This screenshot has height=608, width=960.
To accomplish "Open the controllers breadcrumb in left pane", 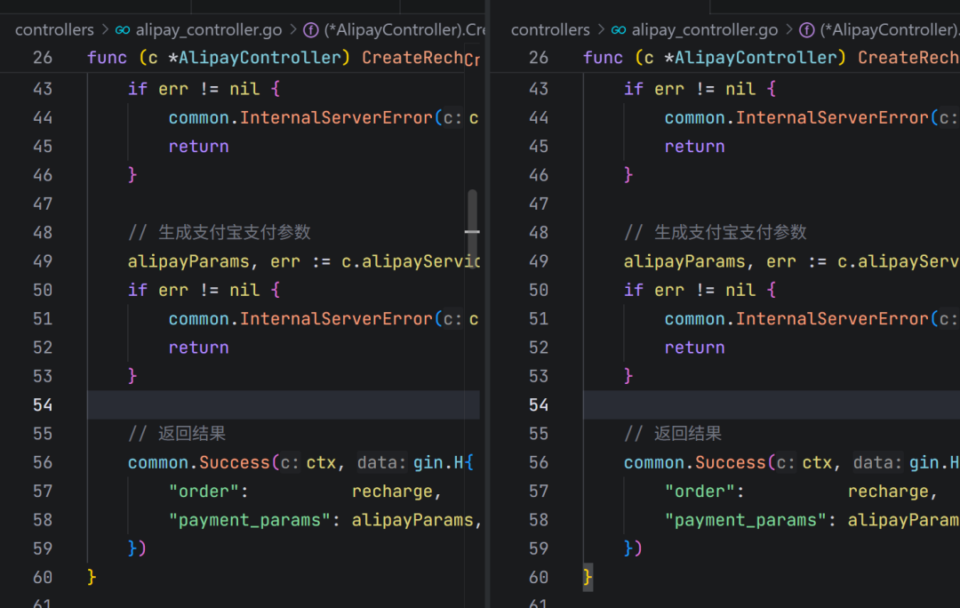I will (54, 30).
